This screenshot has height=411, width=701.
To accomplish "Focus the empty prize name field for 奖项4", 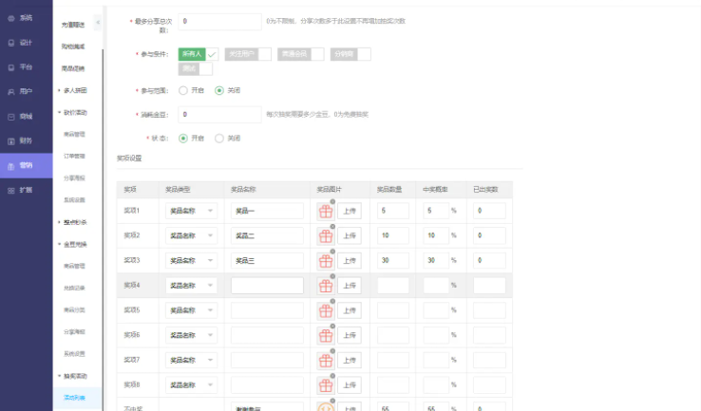I will click(x=267, y=286).
